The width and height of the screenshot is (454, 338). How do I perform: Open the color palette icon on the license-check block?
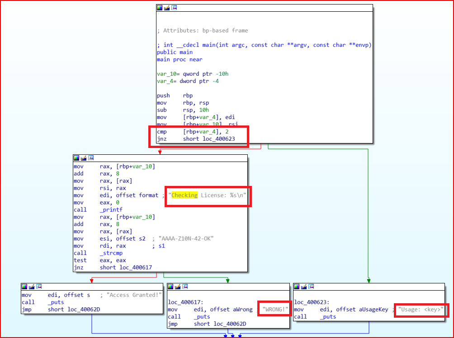coord(77,158)
